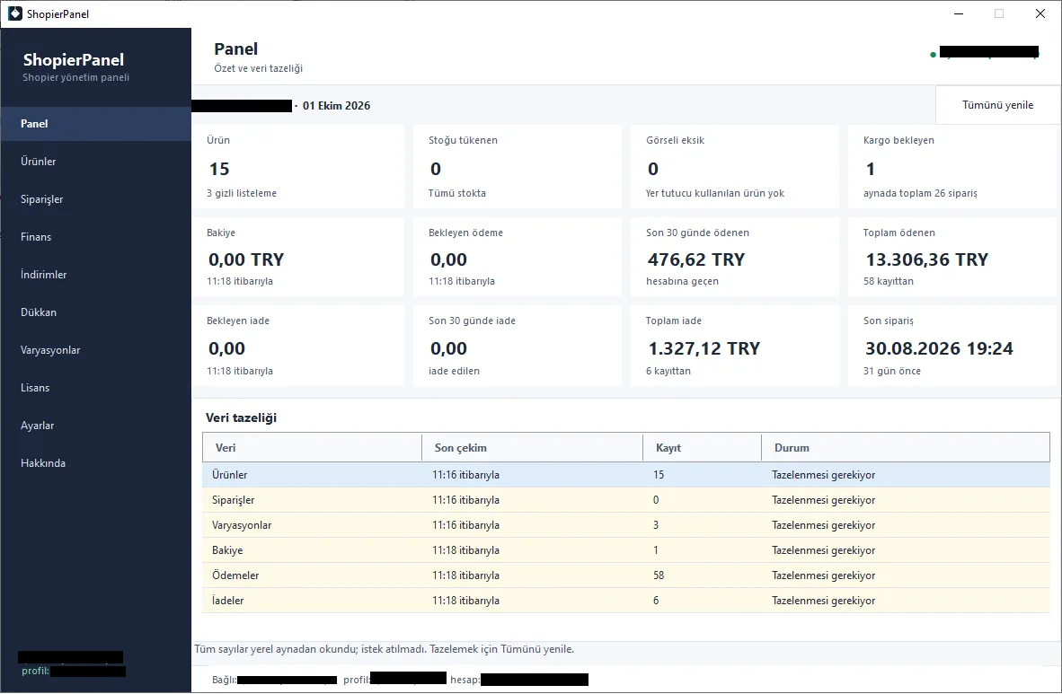The width and height of the screenshot is (1062, 694).
Task: Click the Son 30 günde ödenen card
Action: 735,257
